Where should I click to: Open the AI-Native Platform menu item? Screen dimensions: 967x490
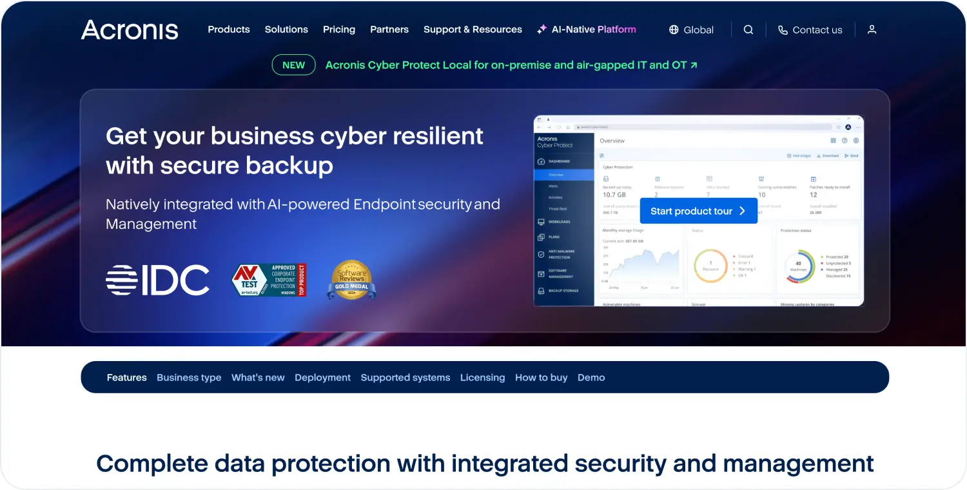tap(586, 30)
